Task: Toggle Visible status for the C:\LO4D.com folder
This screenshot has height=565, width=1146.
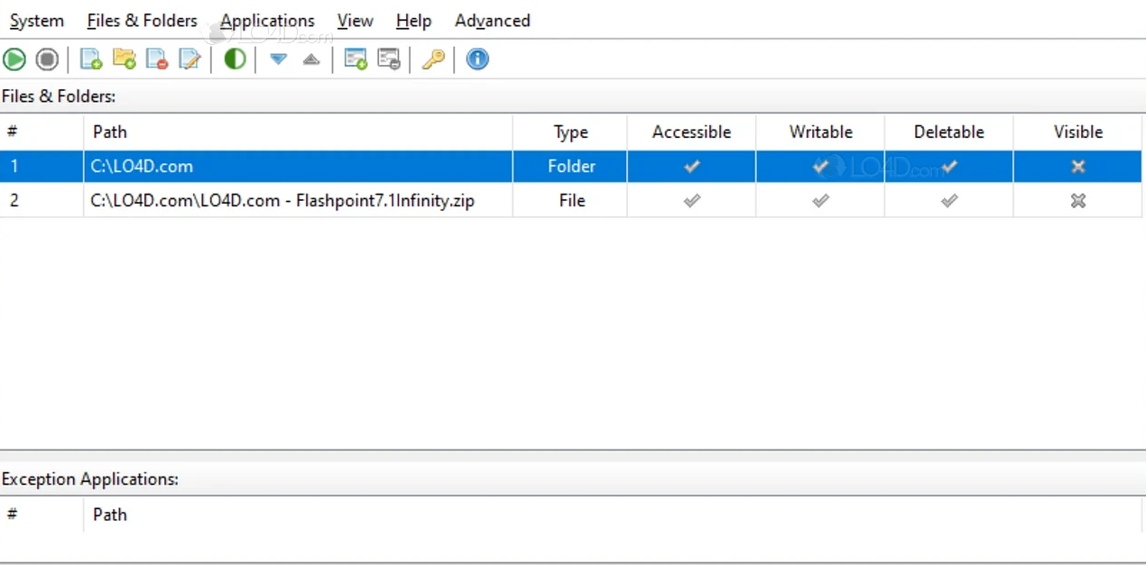Action: [1077, 167]
